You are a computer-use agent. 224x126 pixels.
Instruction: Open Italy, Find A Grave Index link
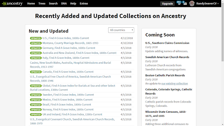click(x=66, y=58)
